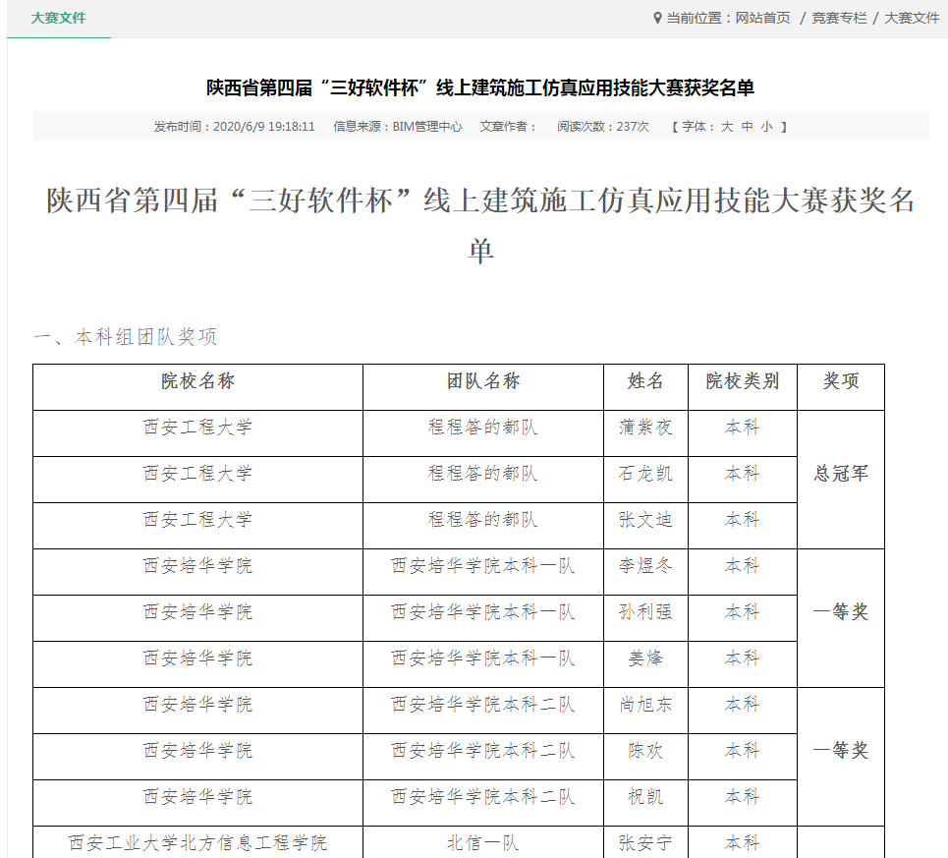Click section heading 一、本科组团队奖项

coord(125,337)
